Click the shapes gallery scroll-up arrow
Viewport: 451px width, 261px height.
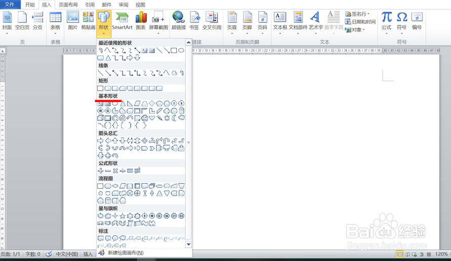188,42
